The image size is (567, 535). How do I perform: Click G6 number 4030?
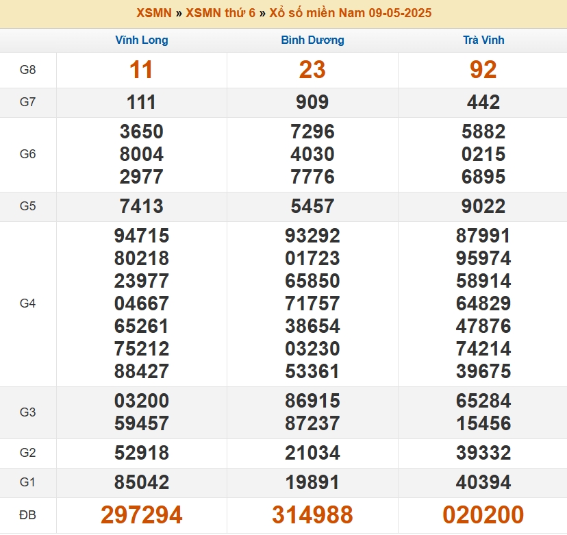pos(312,154)
